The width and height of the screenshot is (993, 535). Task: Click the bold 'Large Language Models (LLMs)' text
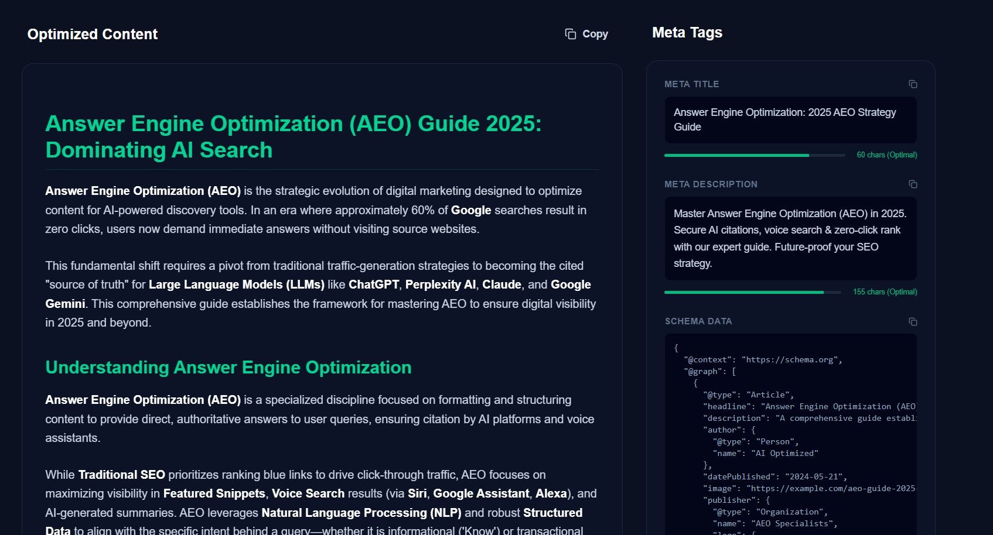[237, 284]
